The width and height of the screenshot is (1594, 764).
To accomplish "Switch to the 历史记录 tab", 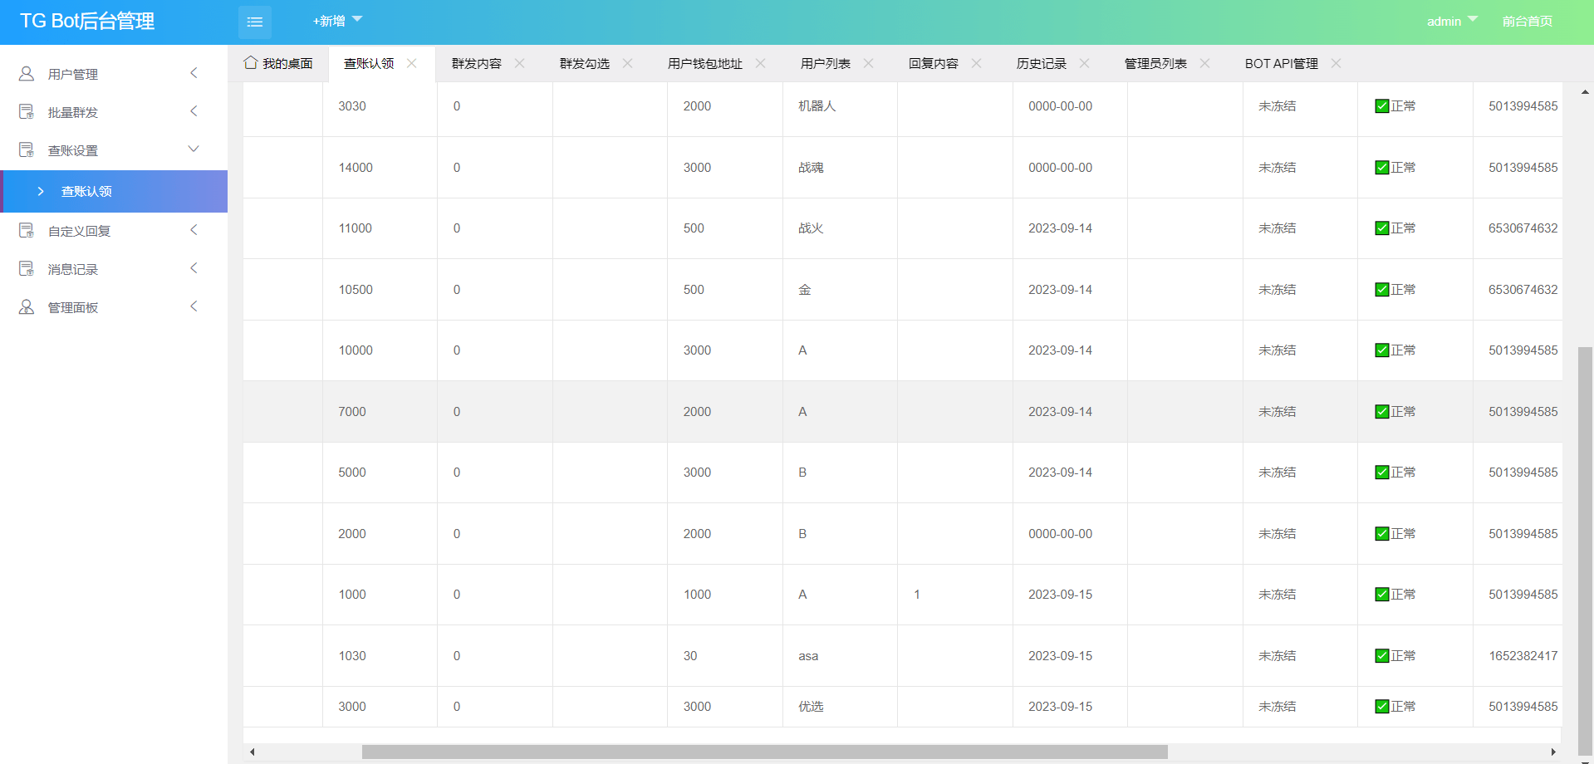I will point(1041,64).
